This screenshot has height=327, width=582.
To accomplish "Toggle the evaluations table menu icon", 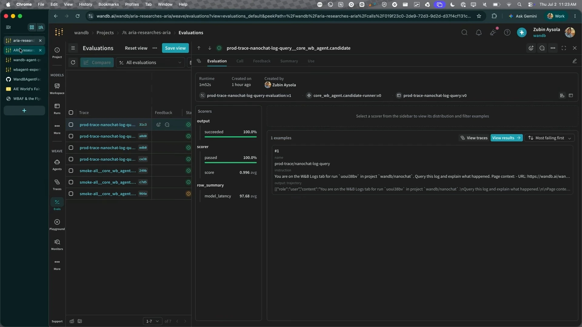I will click(73, 48).
